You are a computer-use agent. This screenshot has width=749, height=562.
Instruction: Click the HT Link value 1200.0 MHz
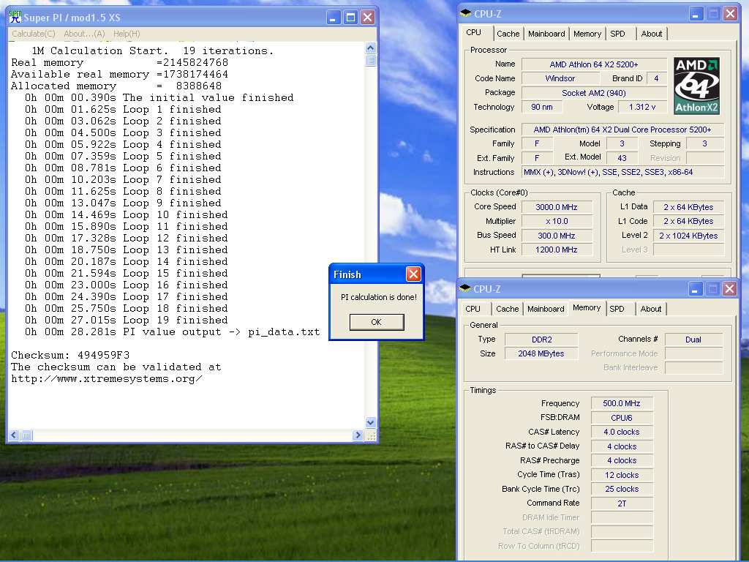[x=557, y=250]
